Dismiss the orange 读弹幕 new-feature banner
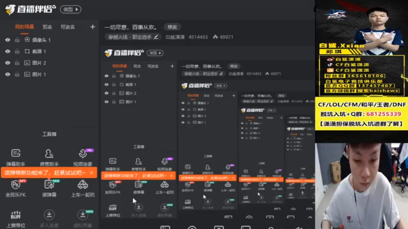The image size is (408, 229). tap(91, 172)
